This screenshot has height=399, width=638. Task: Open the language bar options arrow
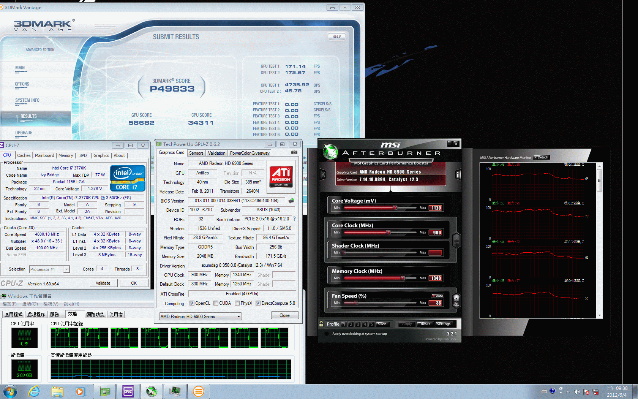click(x=561, y=393)
